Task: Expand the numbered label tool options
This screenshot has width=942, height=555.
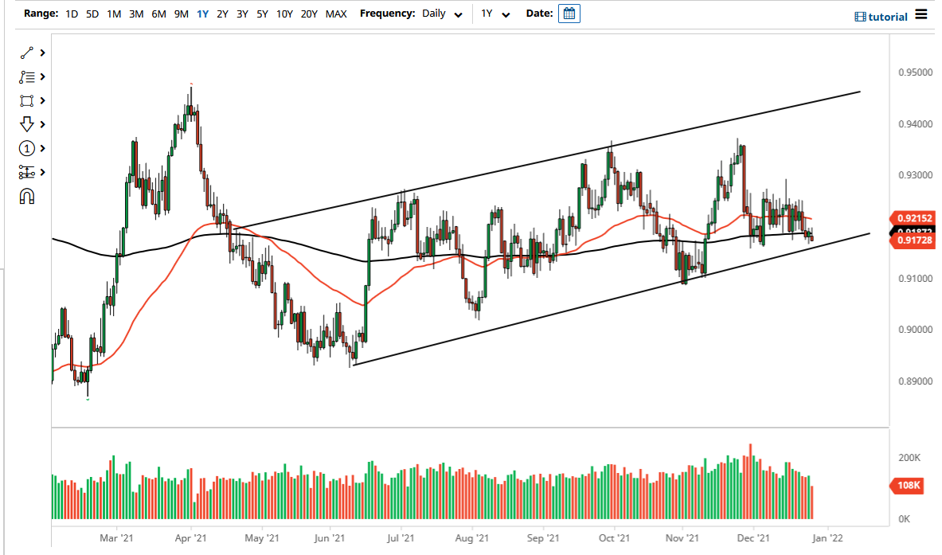Action: click(x=41, y=148)
